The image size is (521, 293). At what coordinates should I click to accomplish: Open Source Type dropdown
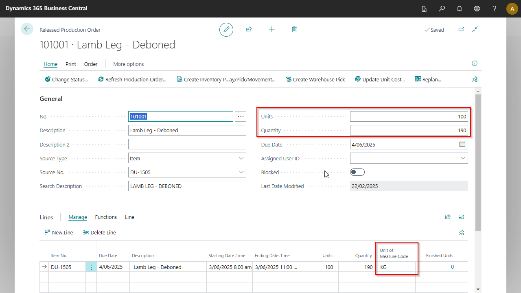click(x=241, y=158)
